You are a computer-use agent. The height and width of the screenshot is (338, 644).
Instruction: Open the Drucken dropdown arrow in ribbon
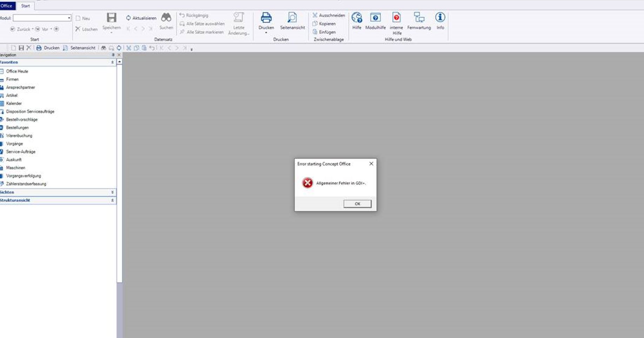click(266, 33)
